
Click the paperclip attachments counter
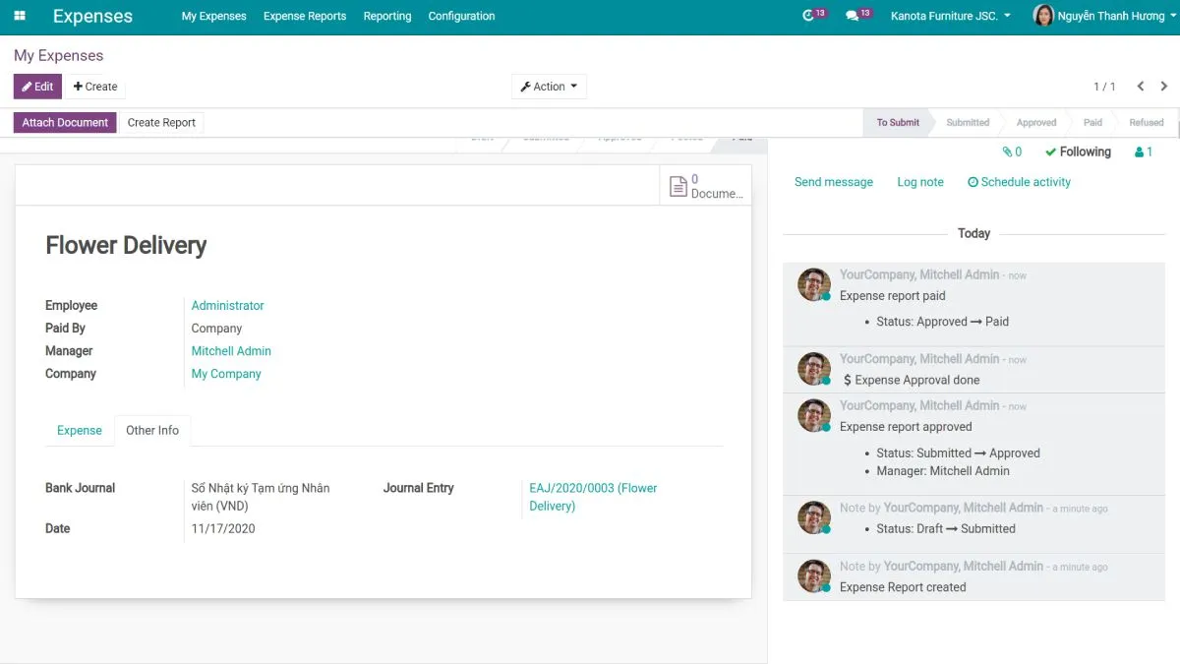click(1012, 151)
